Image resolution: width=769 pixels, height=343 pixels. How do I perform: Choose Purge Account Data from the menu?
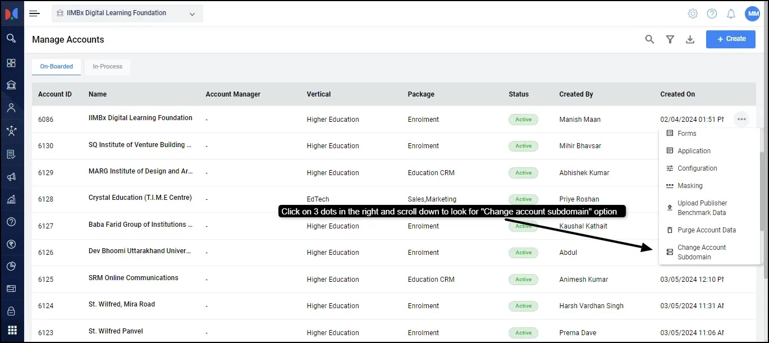pyautogui.click(x=706, y=230)
